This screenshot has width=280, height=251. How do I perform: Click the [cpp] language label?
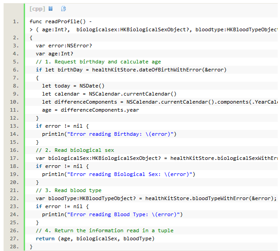pos(37,9)
